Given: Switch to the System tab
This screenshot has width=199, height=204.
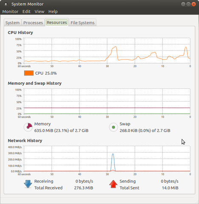Looking at the screenshot, I should pos(12,23).
